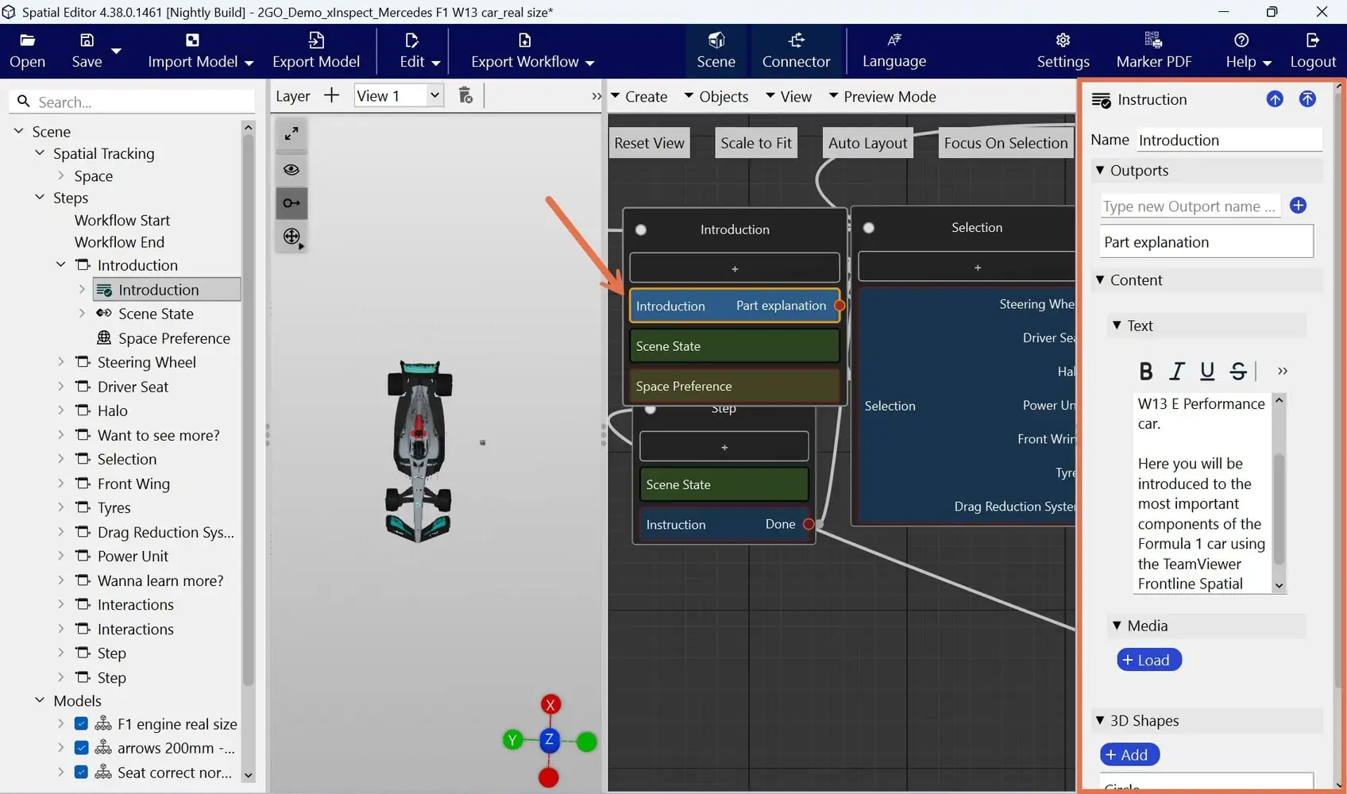
Task: Open the Help menu
Action: click(1248, 51)
